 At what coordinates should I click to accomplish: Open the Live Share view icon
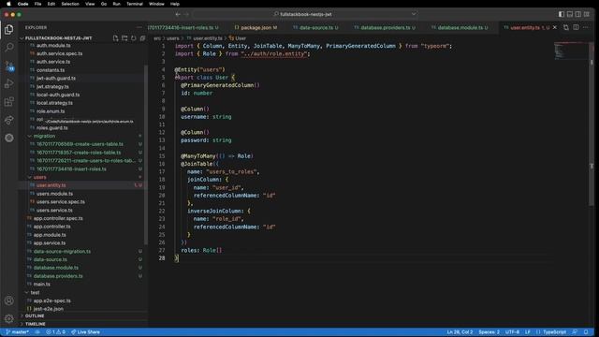[8, 120]
